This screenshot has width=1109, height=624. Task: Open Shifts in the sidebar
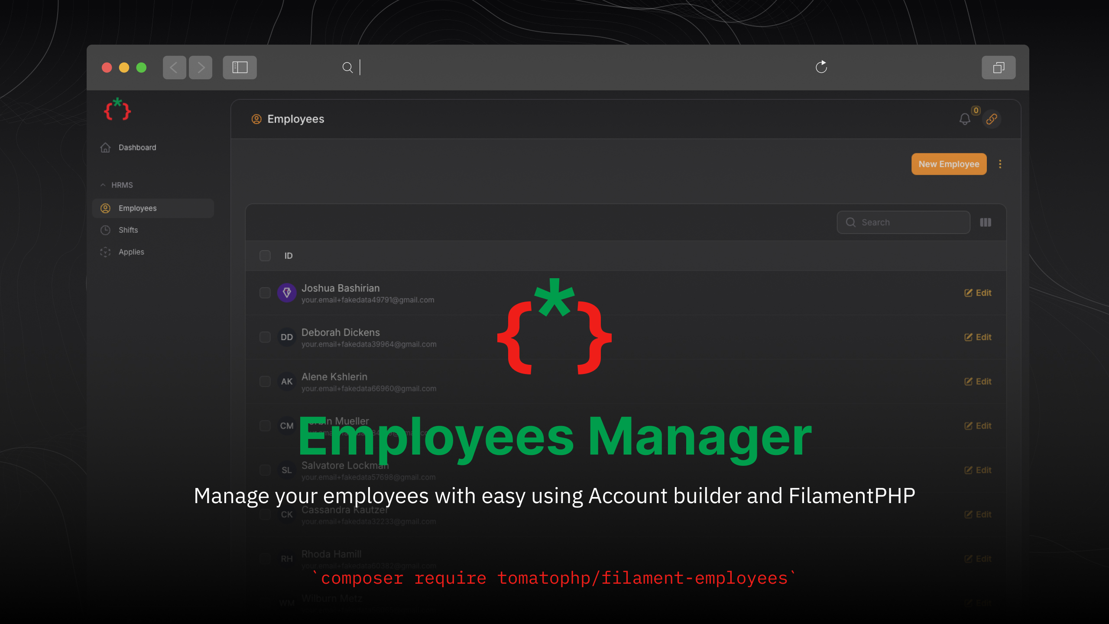[128, 230]
